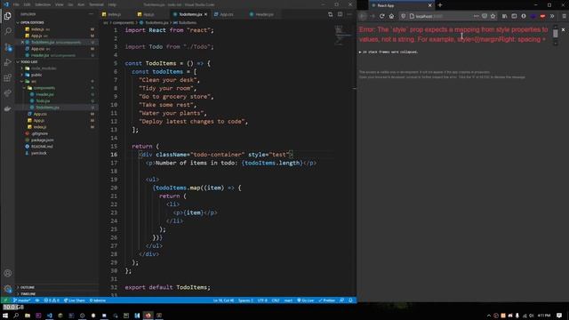Screen dimensions: 569x320
Task: Click the error overlay scrollbar thumb
Action: click(555, 34)
